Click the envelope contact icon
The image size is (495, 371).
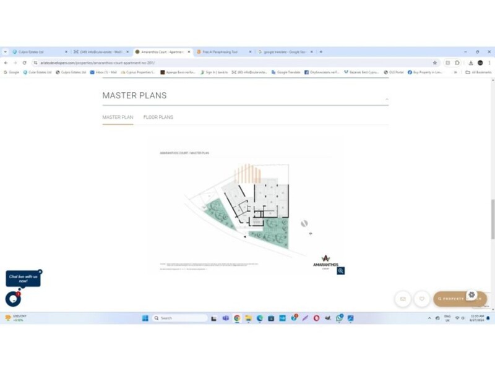403,299
